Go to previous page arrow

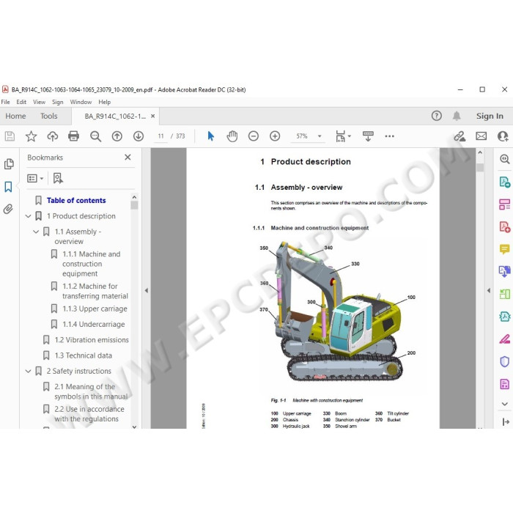point(117,136)
